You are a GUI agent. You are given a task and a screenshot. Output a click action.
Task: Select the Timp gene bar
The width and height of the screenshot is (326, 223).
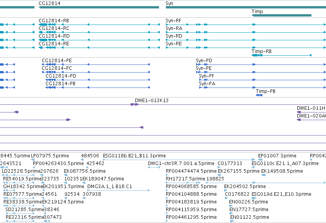point(282,15)
